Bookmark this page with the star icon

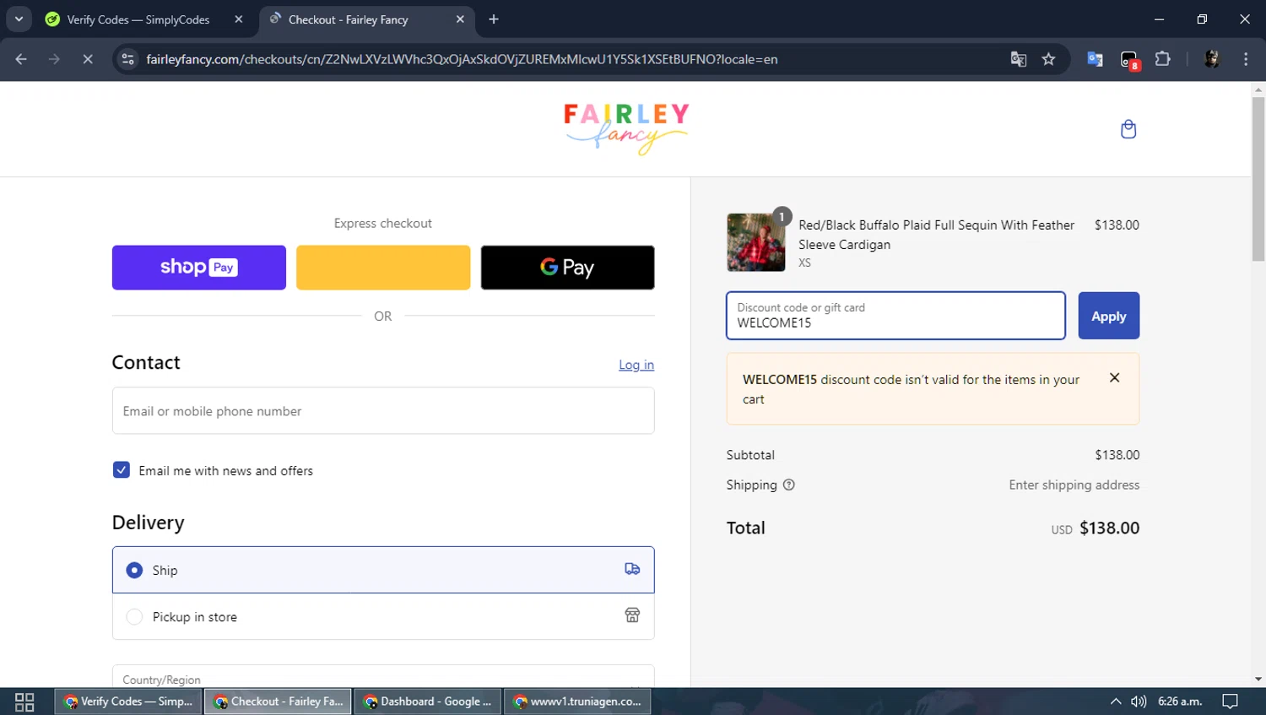[1048, 59]
